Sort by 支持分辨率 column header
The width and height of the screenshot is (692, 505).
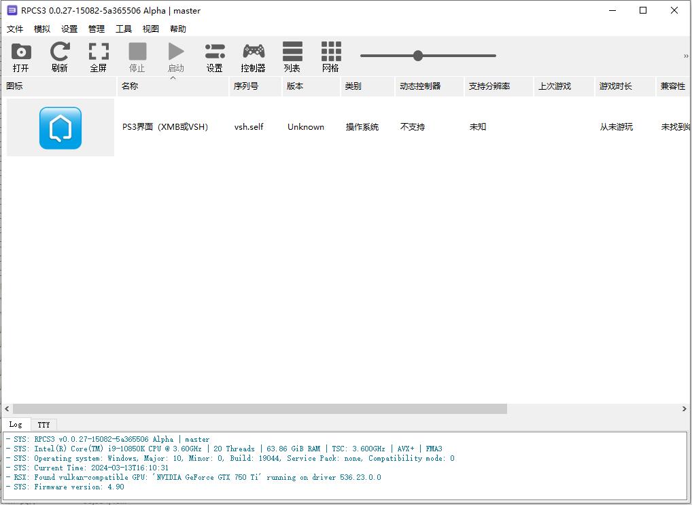[x=499, y=86]
